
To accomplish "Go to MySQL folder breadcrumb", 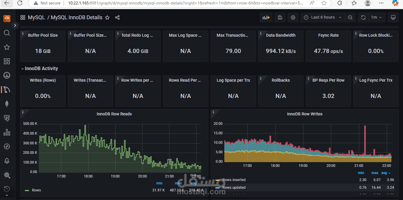I will pyautogui.click(x=36, y=17).
